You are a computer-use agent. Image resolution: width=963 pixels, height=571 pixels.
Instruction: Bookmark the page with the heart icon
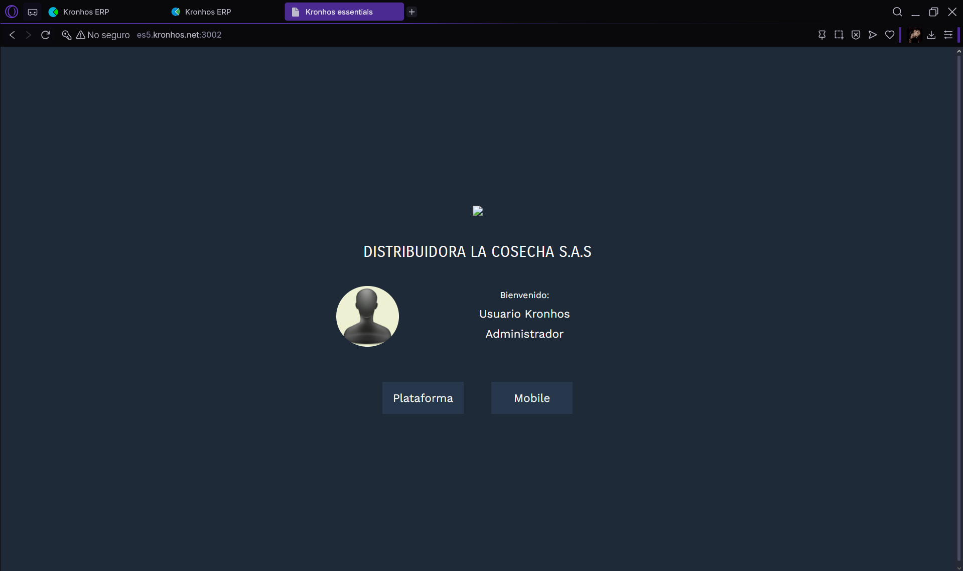[x=890, y=35]
